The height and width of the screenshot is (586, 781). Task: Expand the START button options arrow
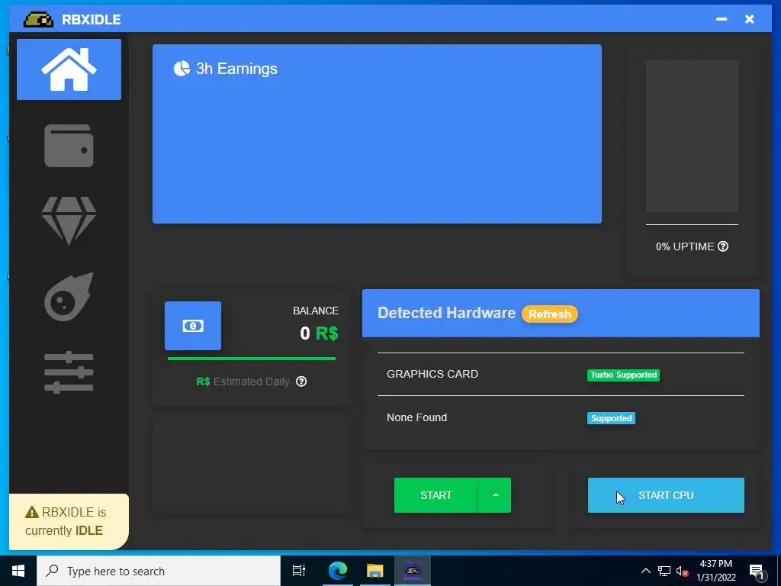pos(495,495)
